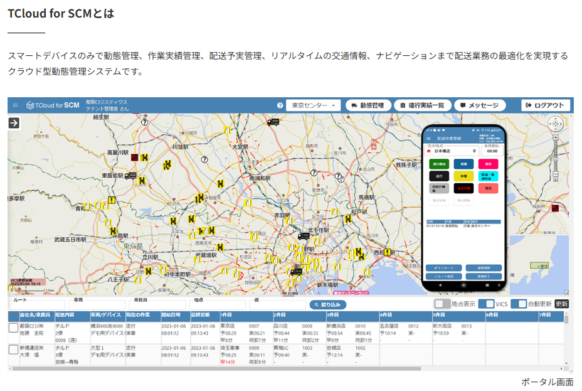
Task: Open the 東京センター dropdown
Action: 313,105
